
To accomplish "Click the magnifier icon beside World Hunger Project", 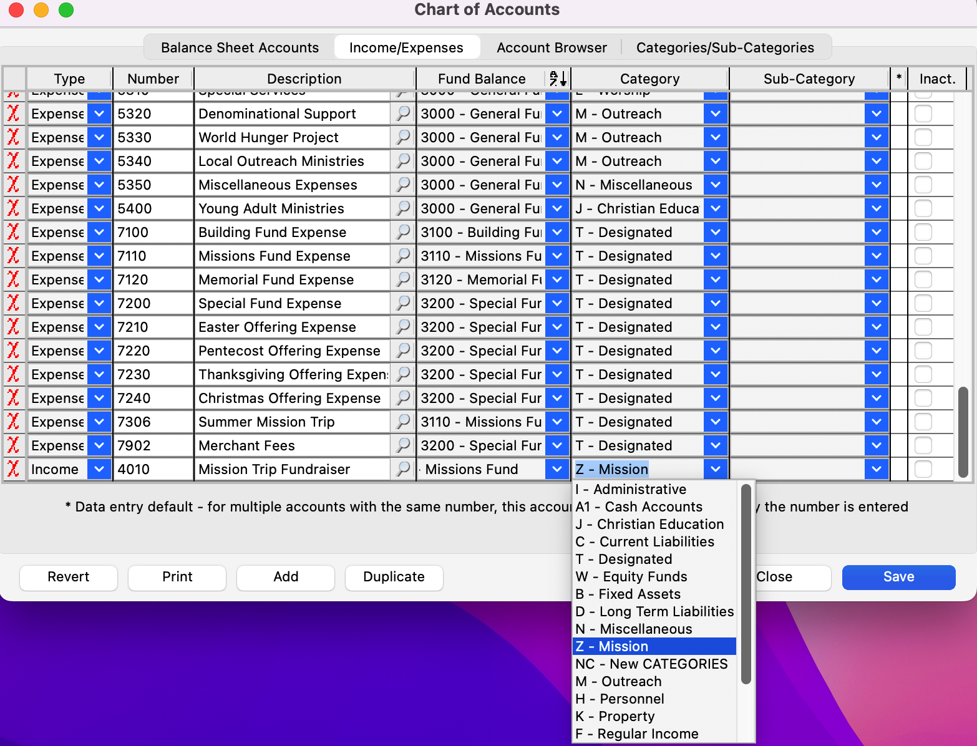I will tap(404, 137).
